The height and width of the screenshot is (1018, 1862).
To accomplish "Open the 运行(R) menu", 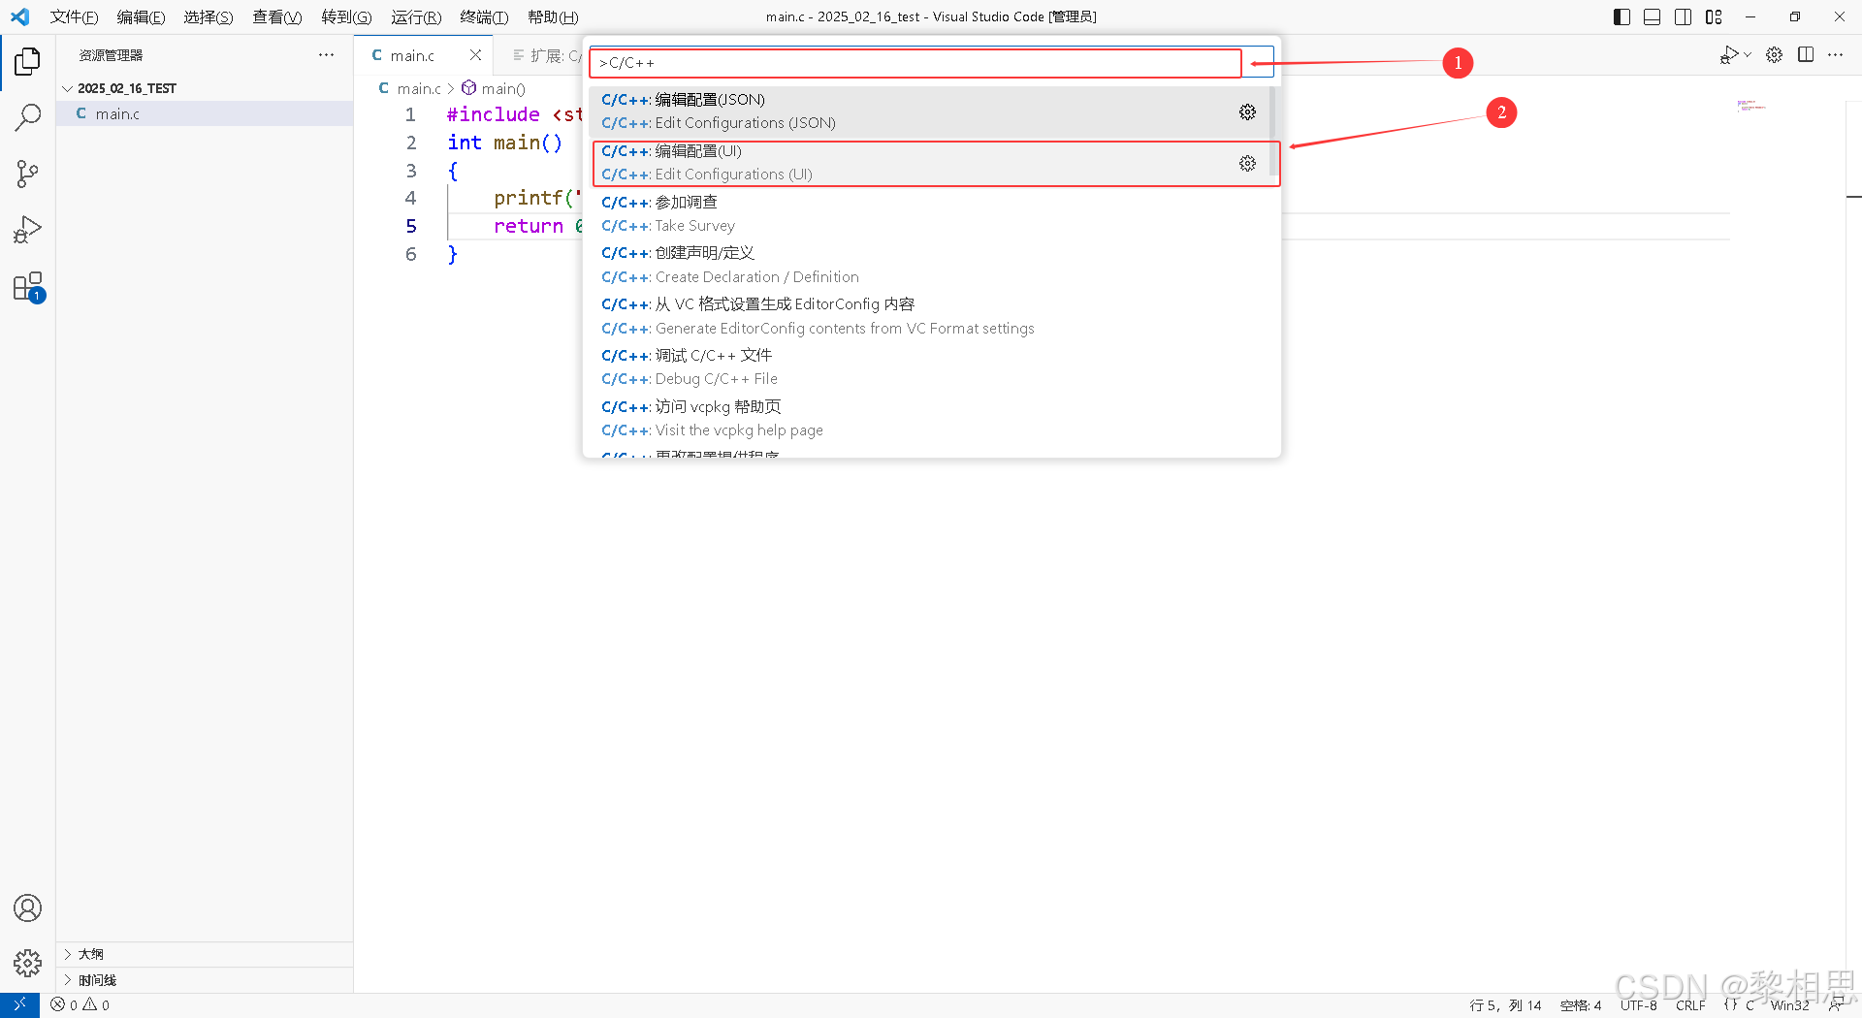I will 416,16.
